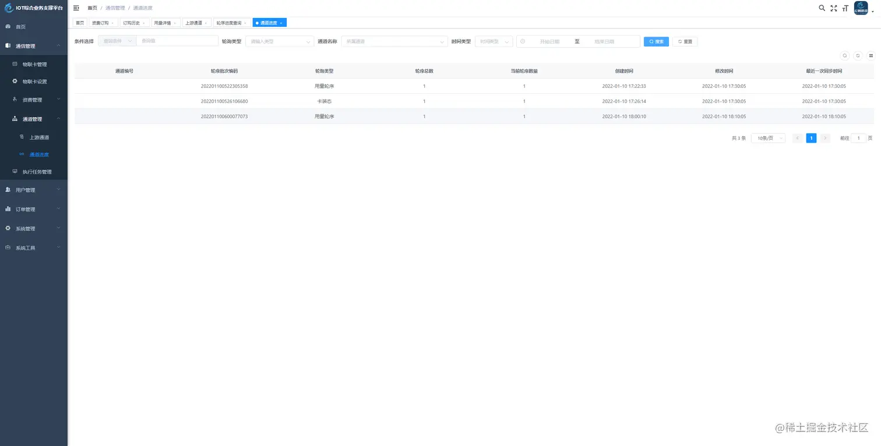Go to pagination page 1
The height and width of the screenshot is (446, 881).
(811, 138)
